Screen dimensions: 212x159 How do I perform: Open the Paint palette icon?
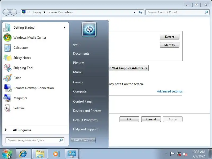[x=8, y=78]
